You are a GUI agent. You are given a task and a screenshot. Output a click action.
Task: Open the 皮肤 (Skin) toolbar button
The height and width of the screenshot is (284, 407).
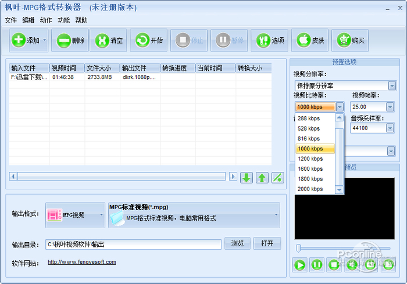[310, 40]
